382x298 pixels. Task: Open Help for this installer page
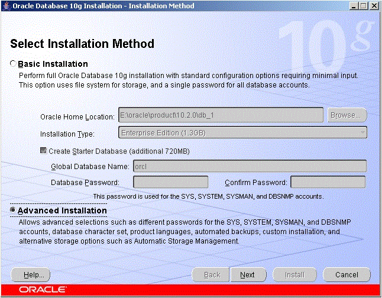(31, 274)
